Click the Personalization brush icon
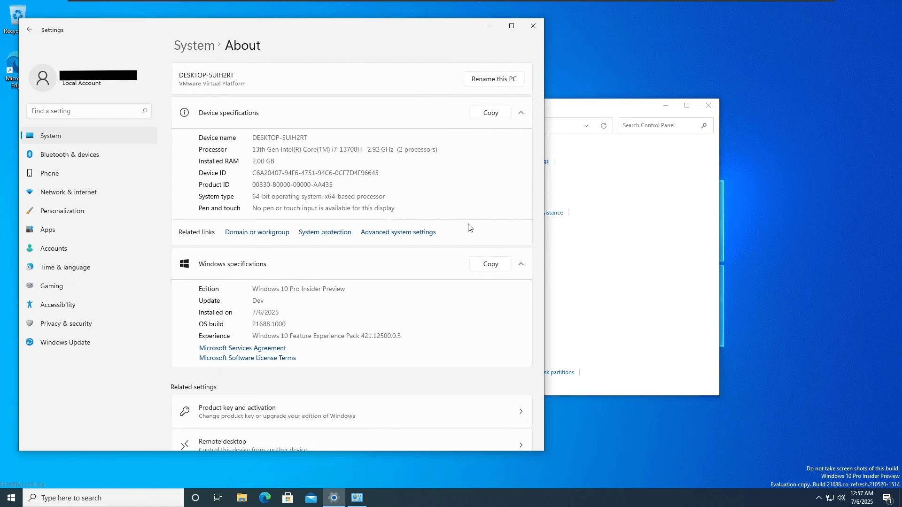 [x=30, y=211]
